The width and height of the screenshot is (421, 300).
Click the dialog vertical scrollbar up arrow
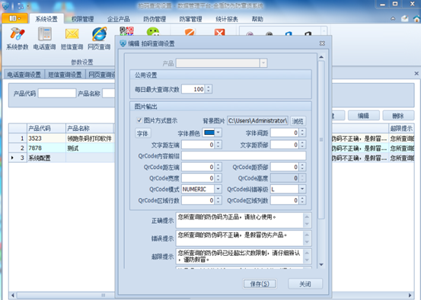tap(321, 57)
